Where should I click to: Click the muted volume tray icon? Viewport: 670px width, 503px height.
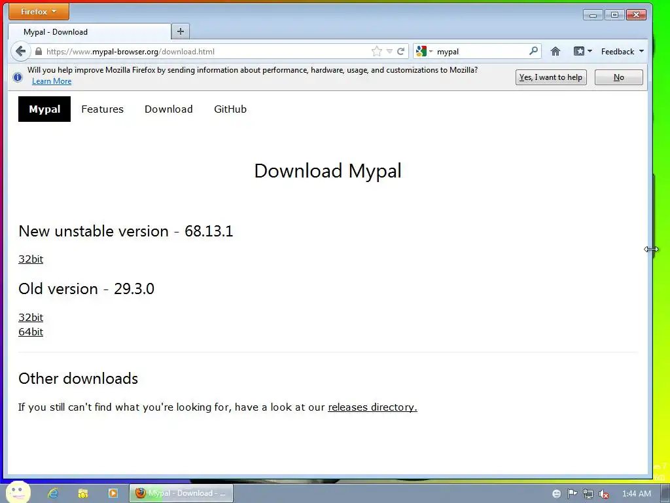[x=604, y=494]
